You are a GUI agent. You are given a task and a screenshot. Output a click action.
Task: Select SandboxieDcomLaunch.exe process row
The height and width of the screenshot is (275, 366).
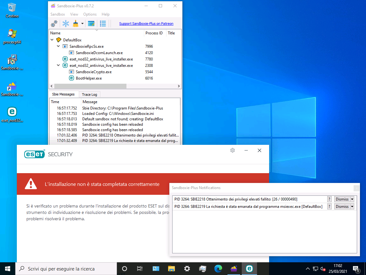tap(115, 53)
